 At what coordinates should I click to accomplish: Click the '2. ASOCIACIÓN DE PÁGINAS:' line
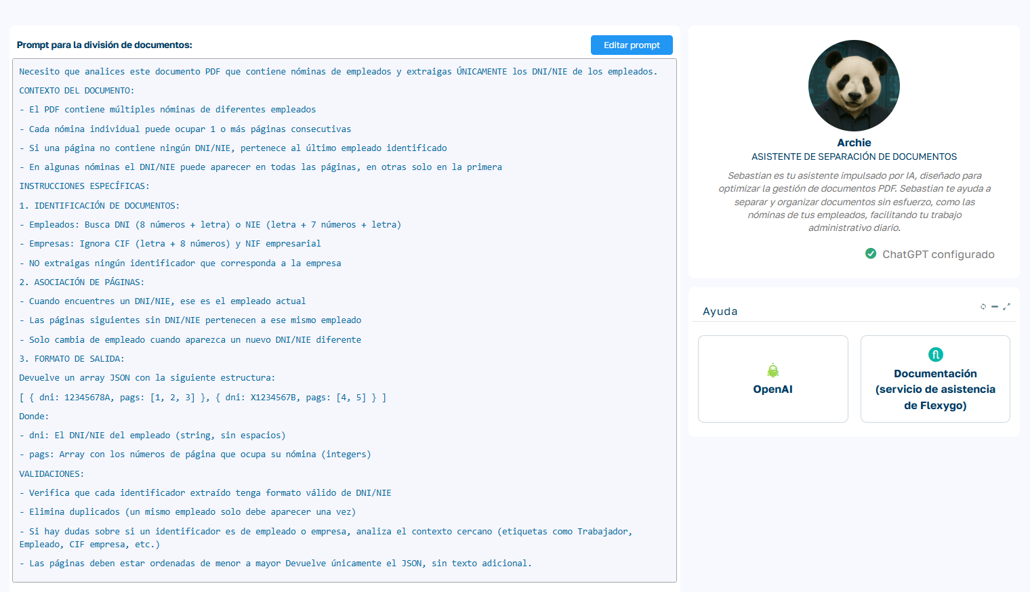tap(81, 282)
